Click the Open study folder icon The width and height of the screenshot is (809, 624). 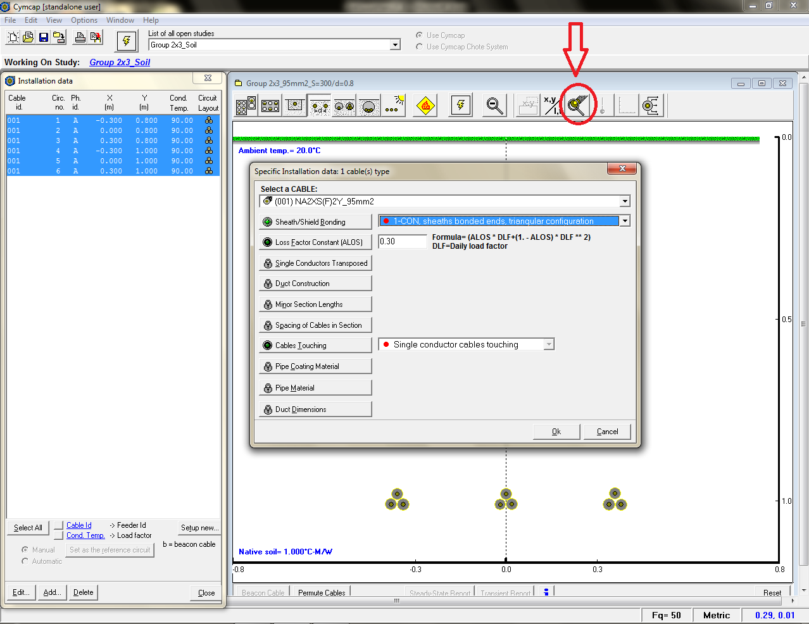click(28, 38)
